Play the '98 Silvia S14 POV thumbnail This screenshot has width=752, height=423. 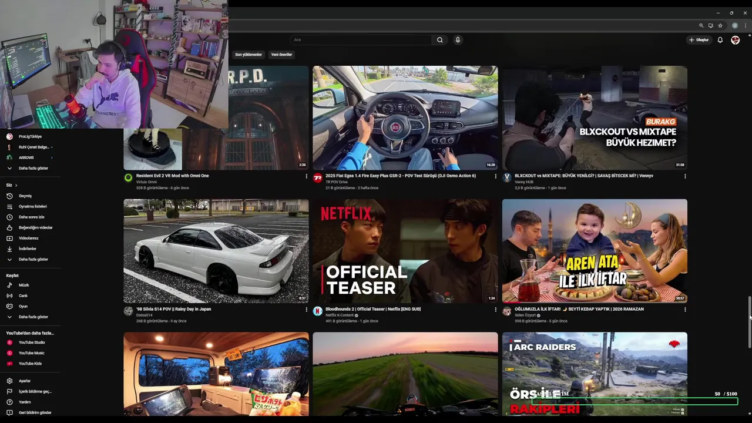pyautogui.click(x=216, y=251)
